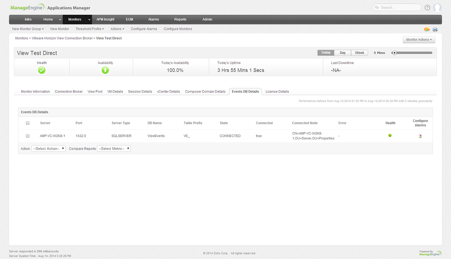The width and height of the screenshot is (451, 259).
Task: Click the polling interval slider handle
Action: (x=394, y=53)
